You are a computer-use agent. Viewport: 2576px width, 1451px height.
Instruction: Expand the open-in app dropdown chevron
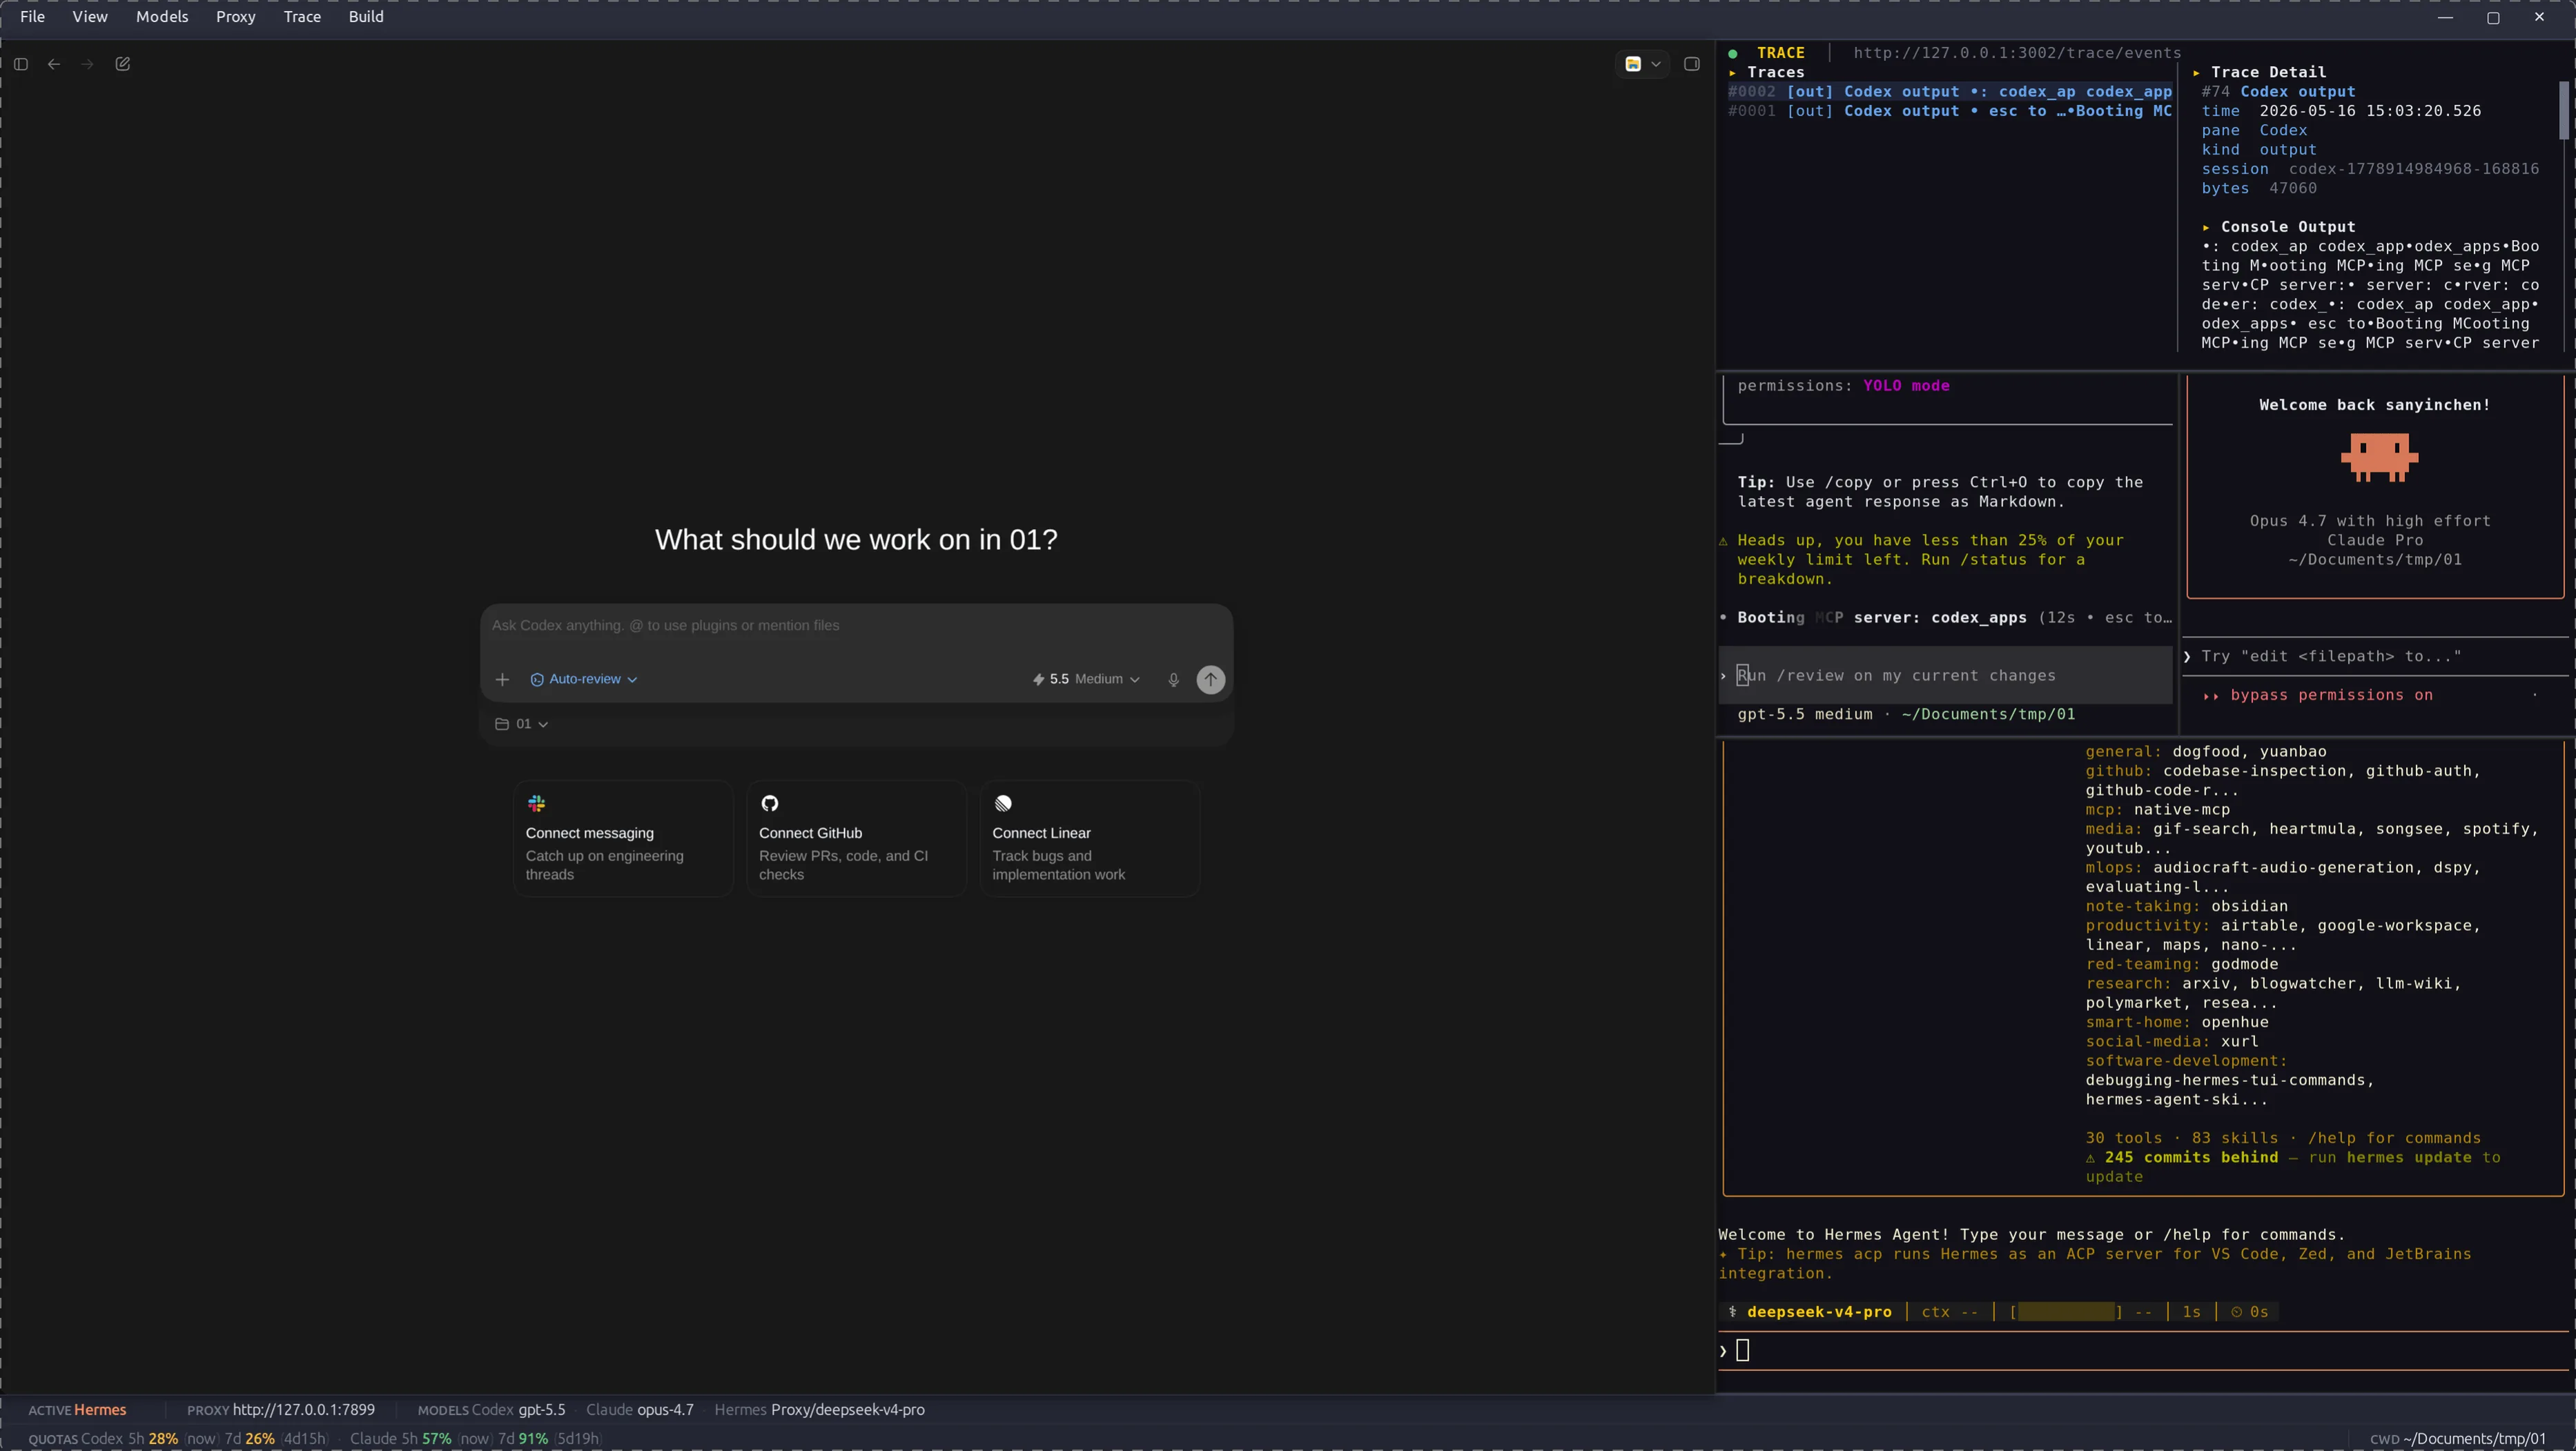coord(1656,64)
